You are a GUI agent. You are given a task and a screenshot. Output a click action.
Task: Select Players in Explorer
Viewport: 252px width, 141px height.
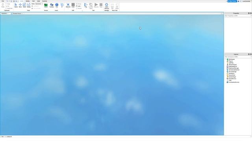pos(231,61)
